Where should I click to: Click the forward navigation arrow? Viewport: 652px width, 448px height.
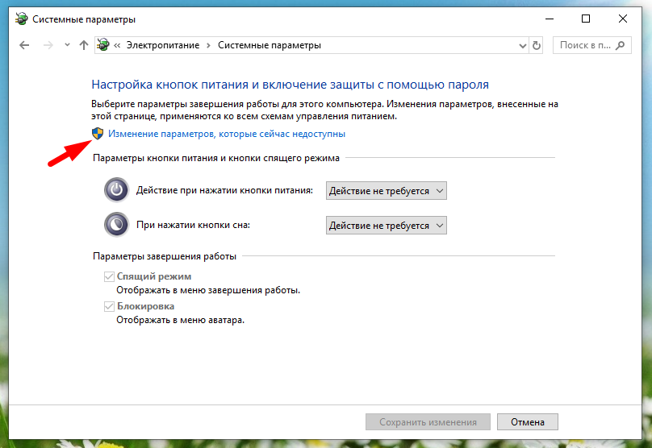pos(48,45)
